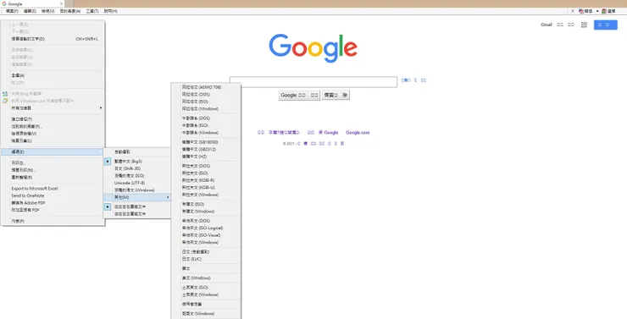This screenshot has height=319, width=627.
Task: Select Western European (ISO) encoding
Action: (x=137, y=176)
